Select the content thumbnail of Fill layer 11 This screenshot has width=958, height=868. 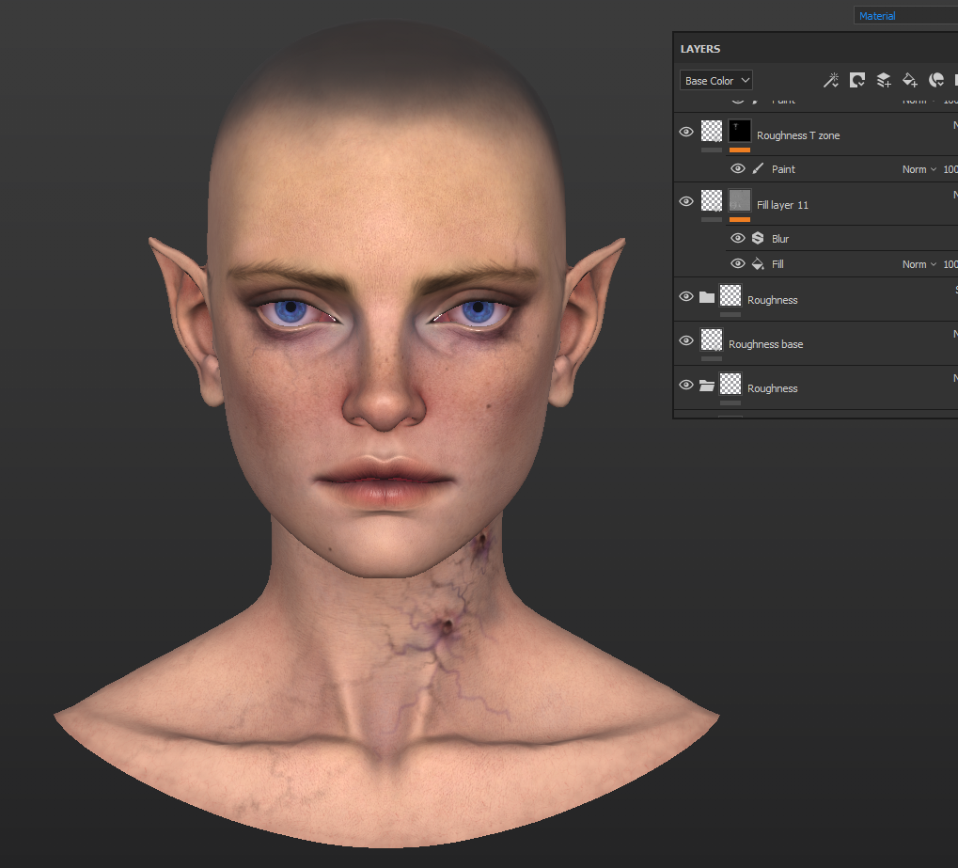coord(711,200)
